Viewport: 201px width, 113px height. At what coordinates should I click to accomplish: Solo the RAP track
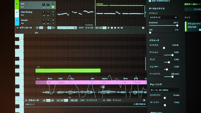pos(53,7)
